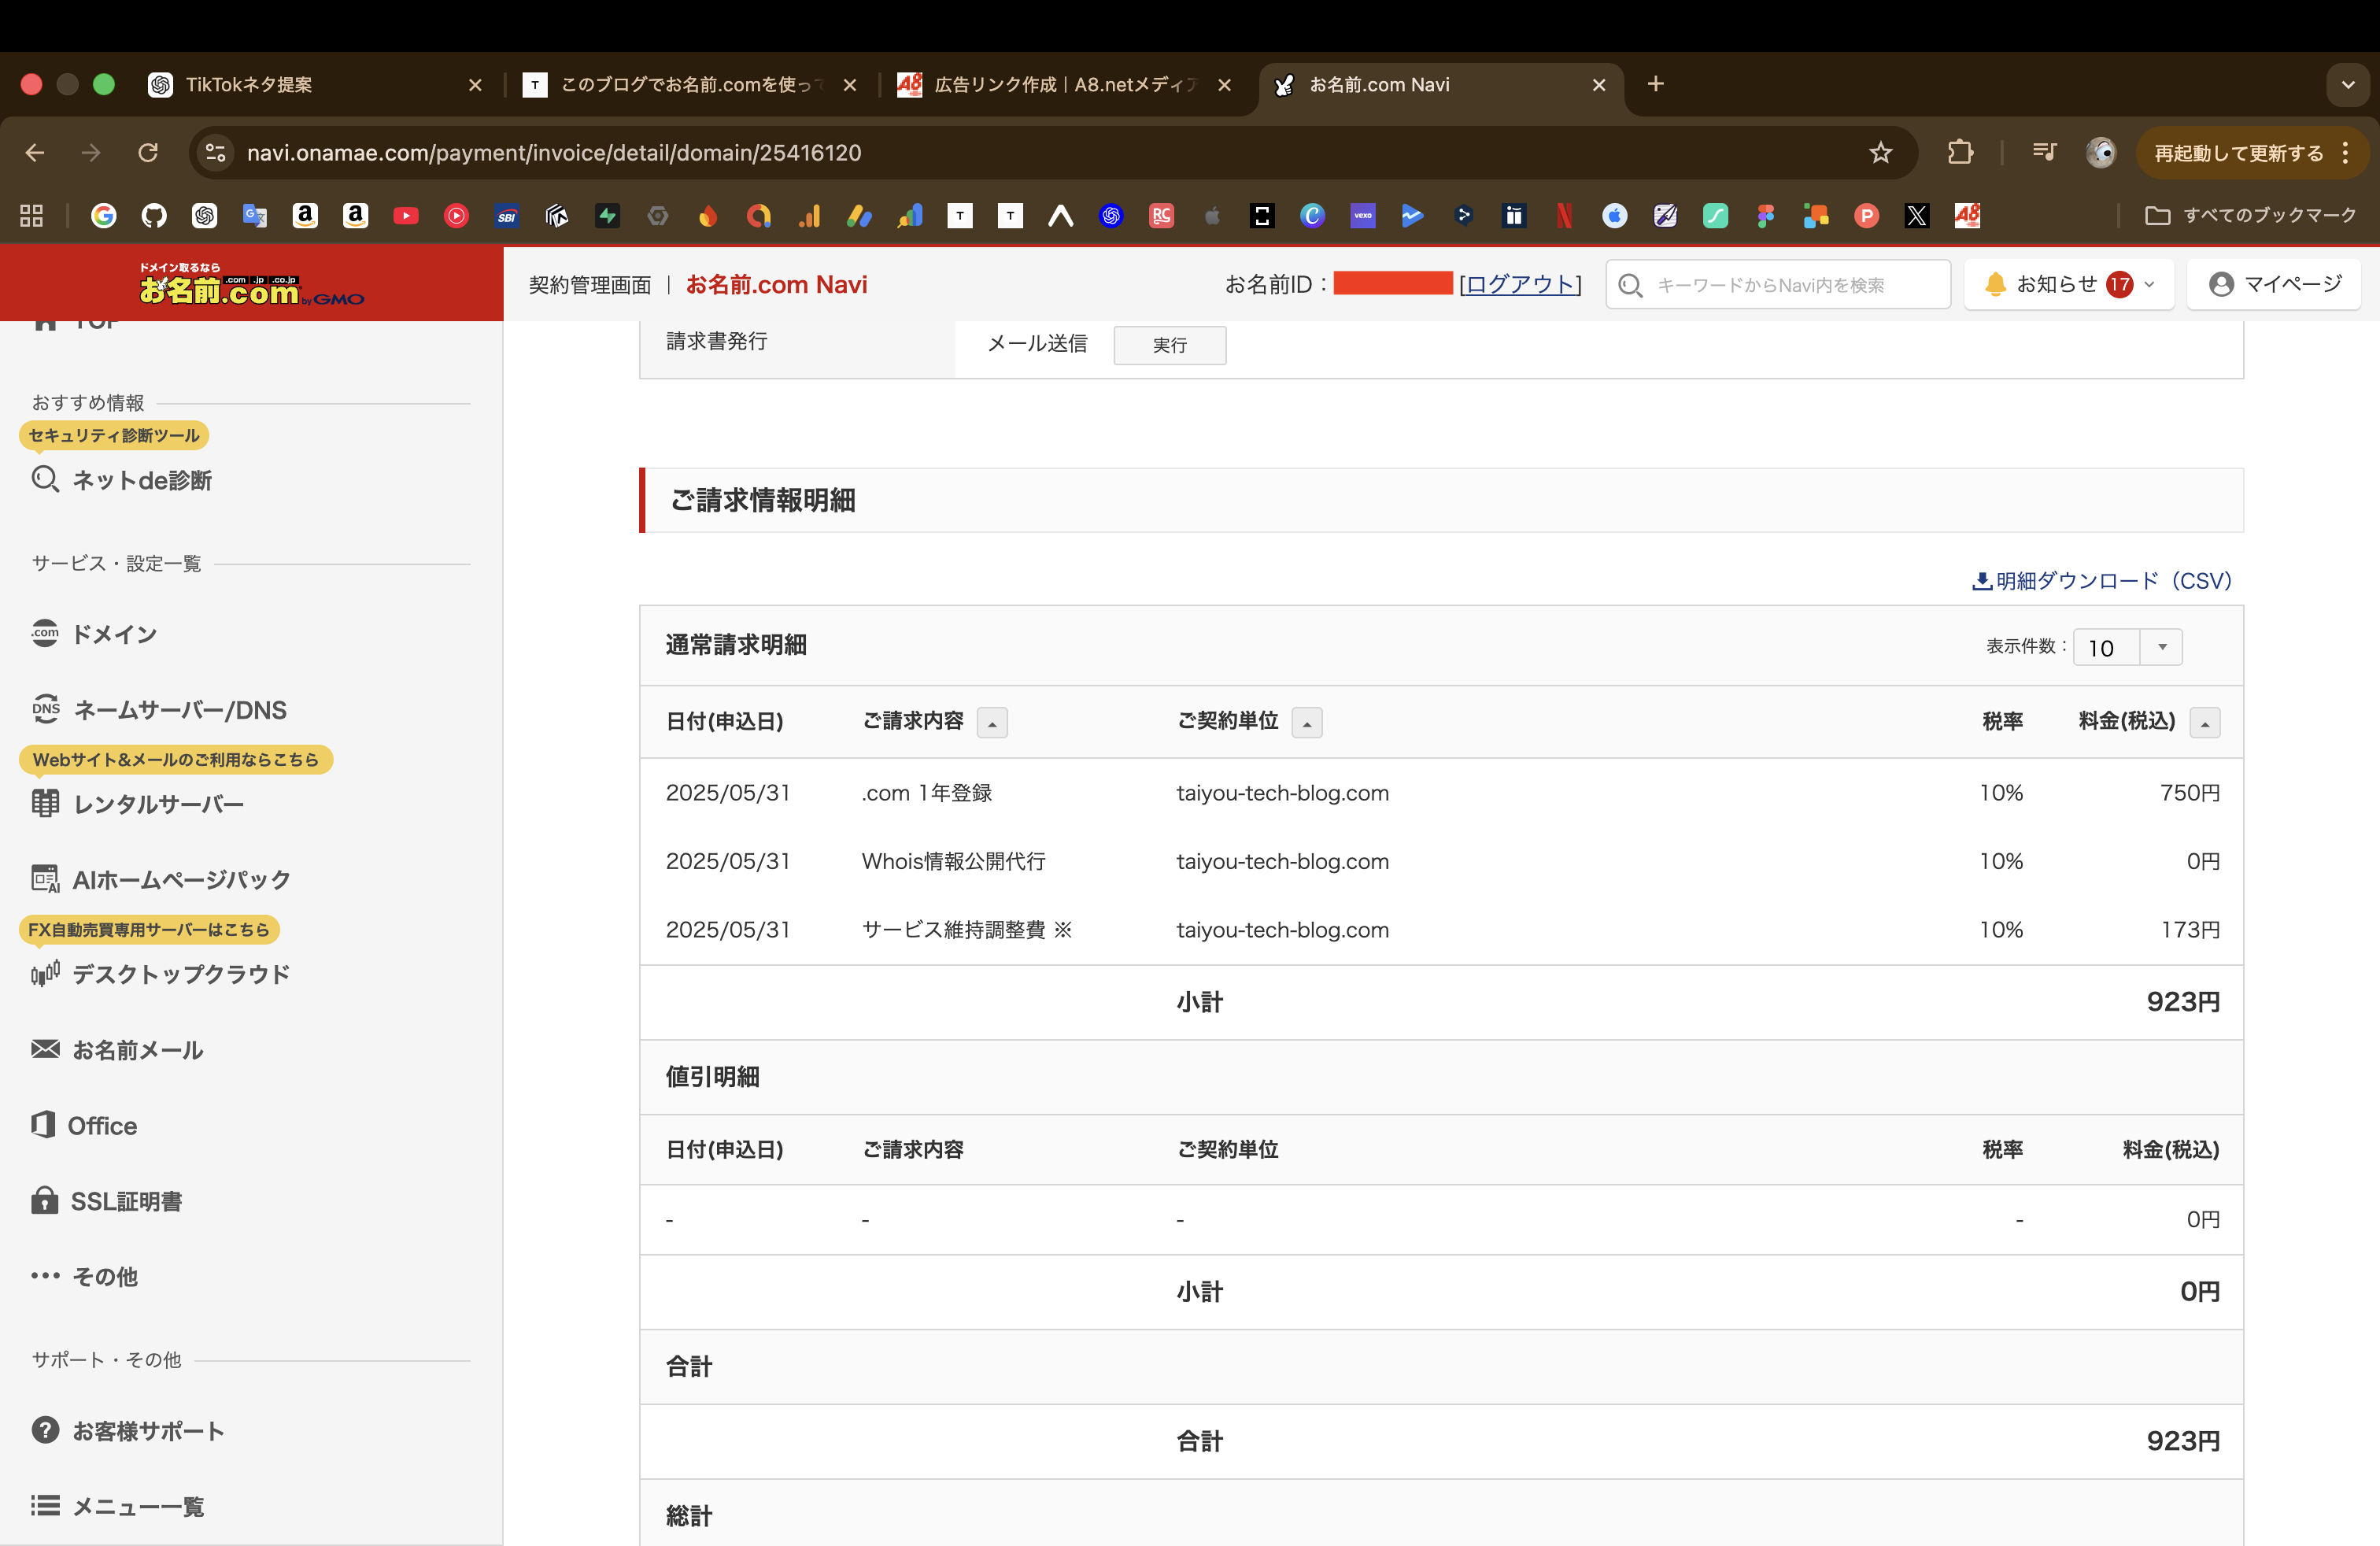The height and width of the screenshot is (1546, 2380).
Task: Toggle sort on 料金(税込) column
Action: [x=2206, y=722]
